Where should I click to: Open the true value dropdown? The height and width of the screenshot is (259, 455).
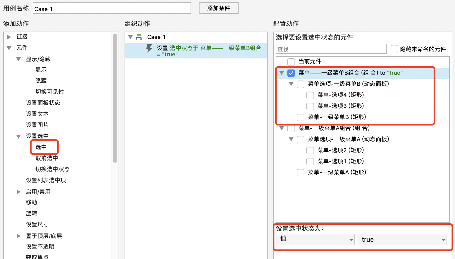point(402,240)
